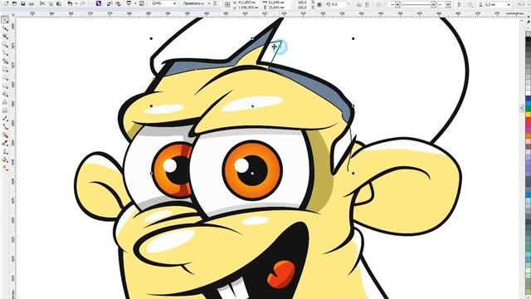
Task: Open the start arrowhead dropdown
Action: point(397,4)
